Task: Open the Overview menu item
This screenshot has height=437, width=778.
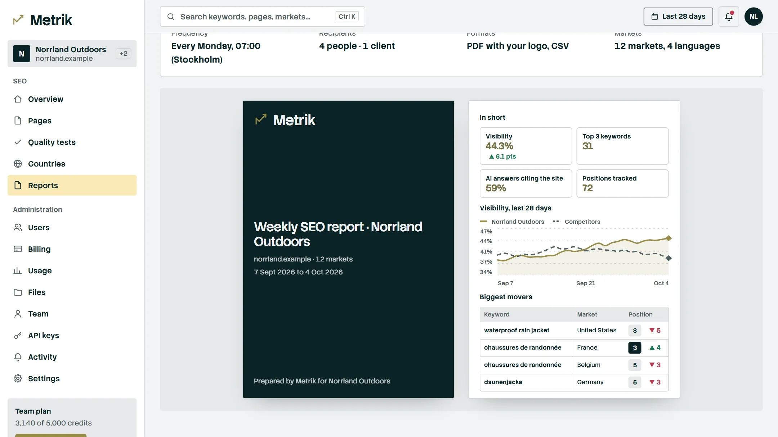Action: tap(72, 99)
